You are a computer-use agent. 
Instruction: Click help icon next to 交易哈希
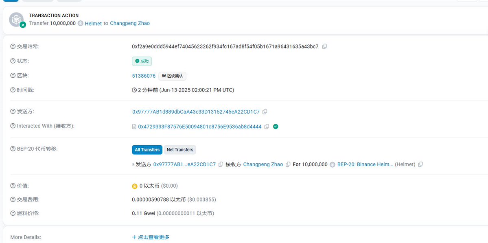pos(13,46)
